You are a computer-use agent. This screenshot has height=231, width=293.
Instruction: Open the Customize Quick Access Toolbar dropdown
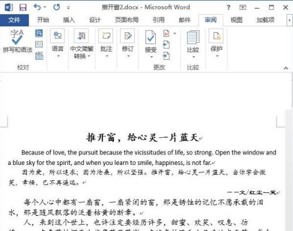click(x=68, y=8)
